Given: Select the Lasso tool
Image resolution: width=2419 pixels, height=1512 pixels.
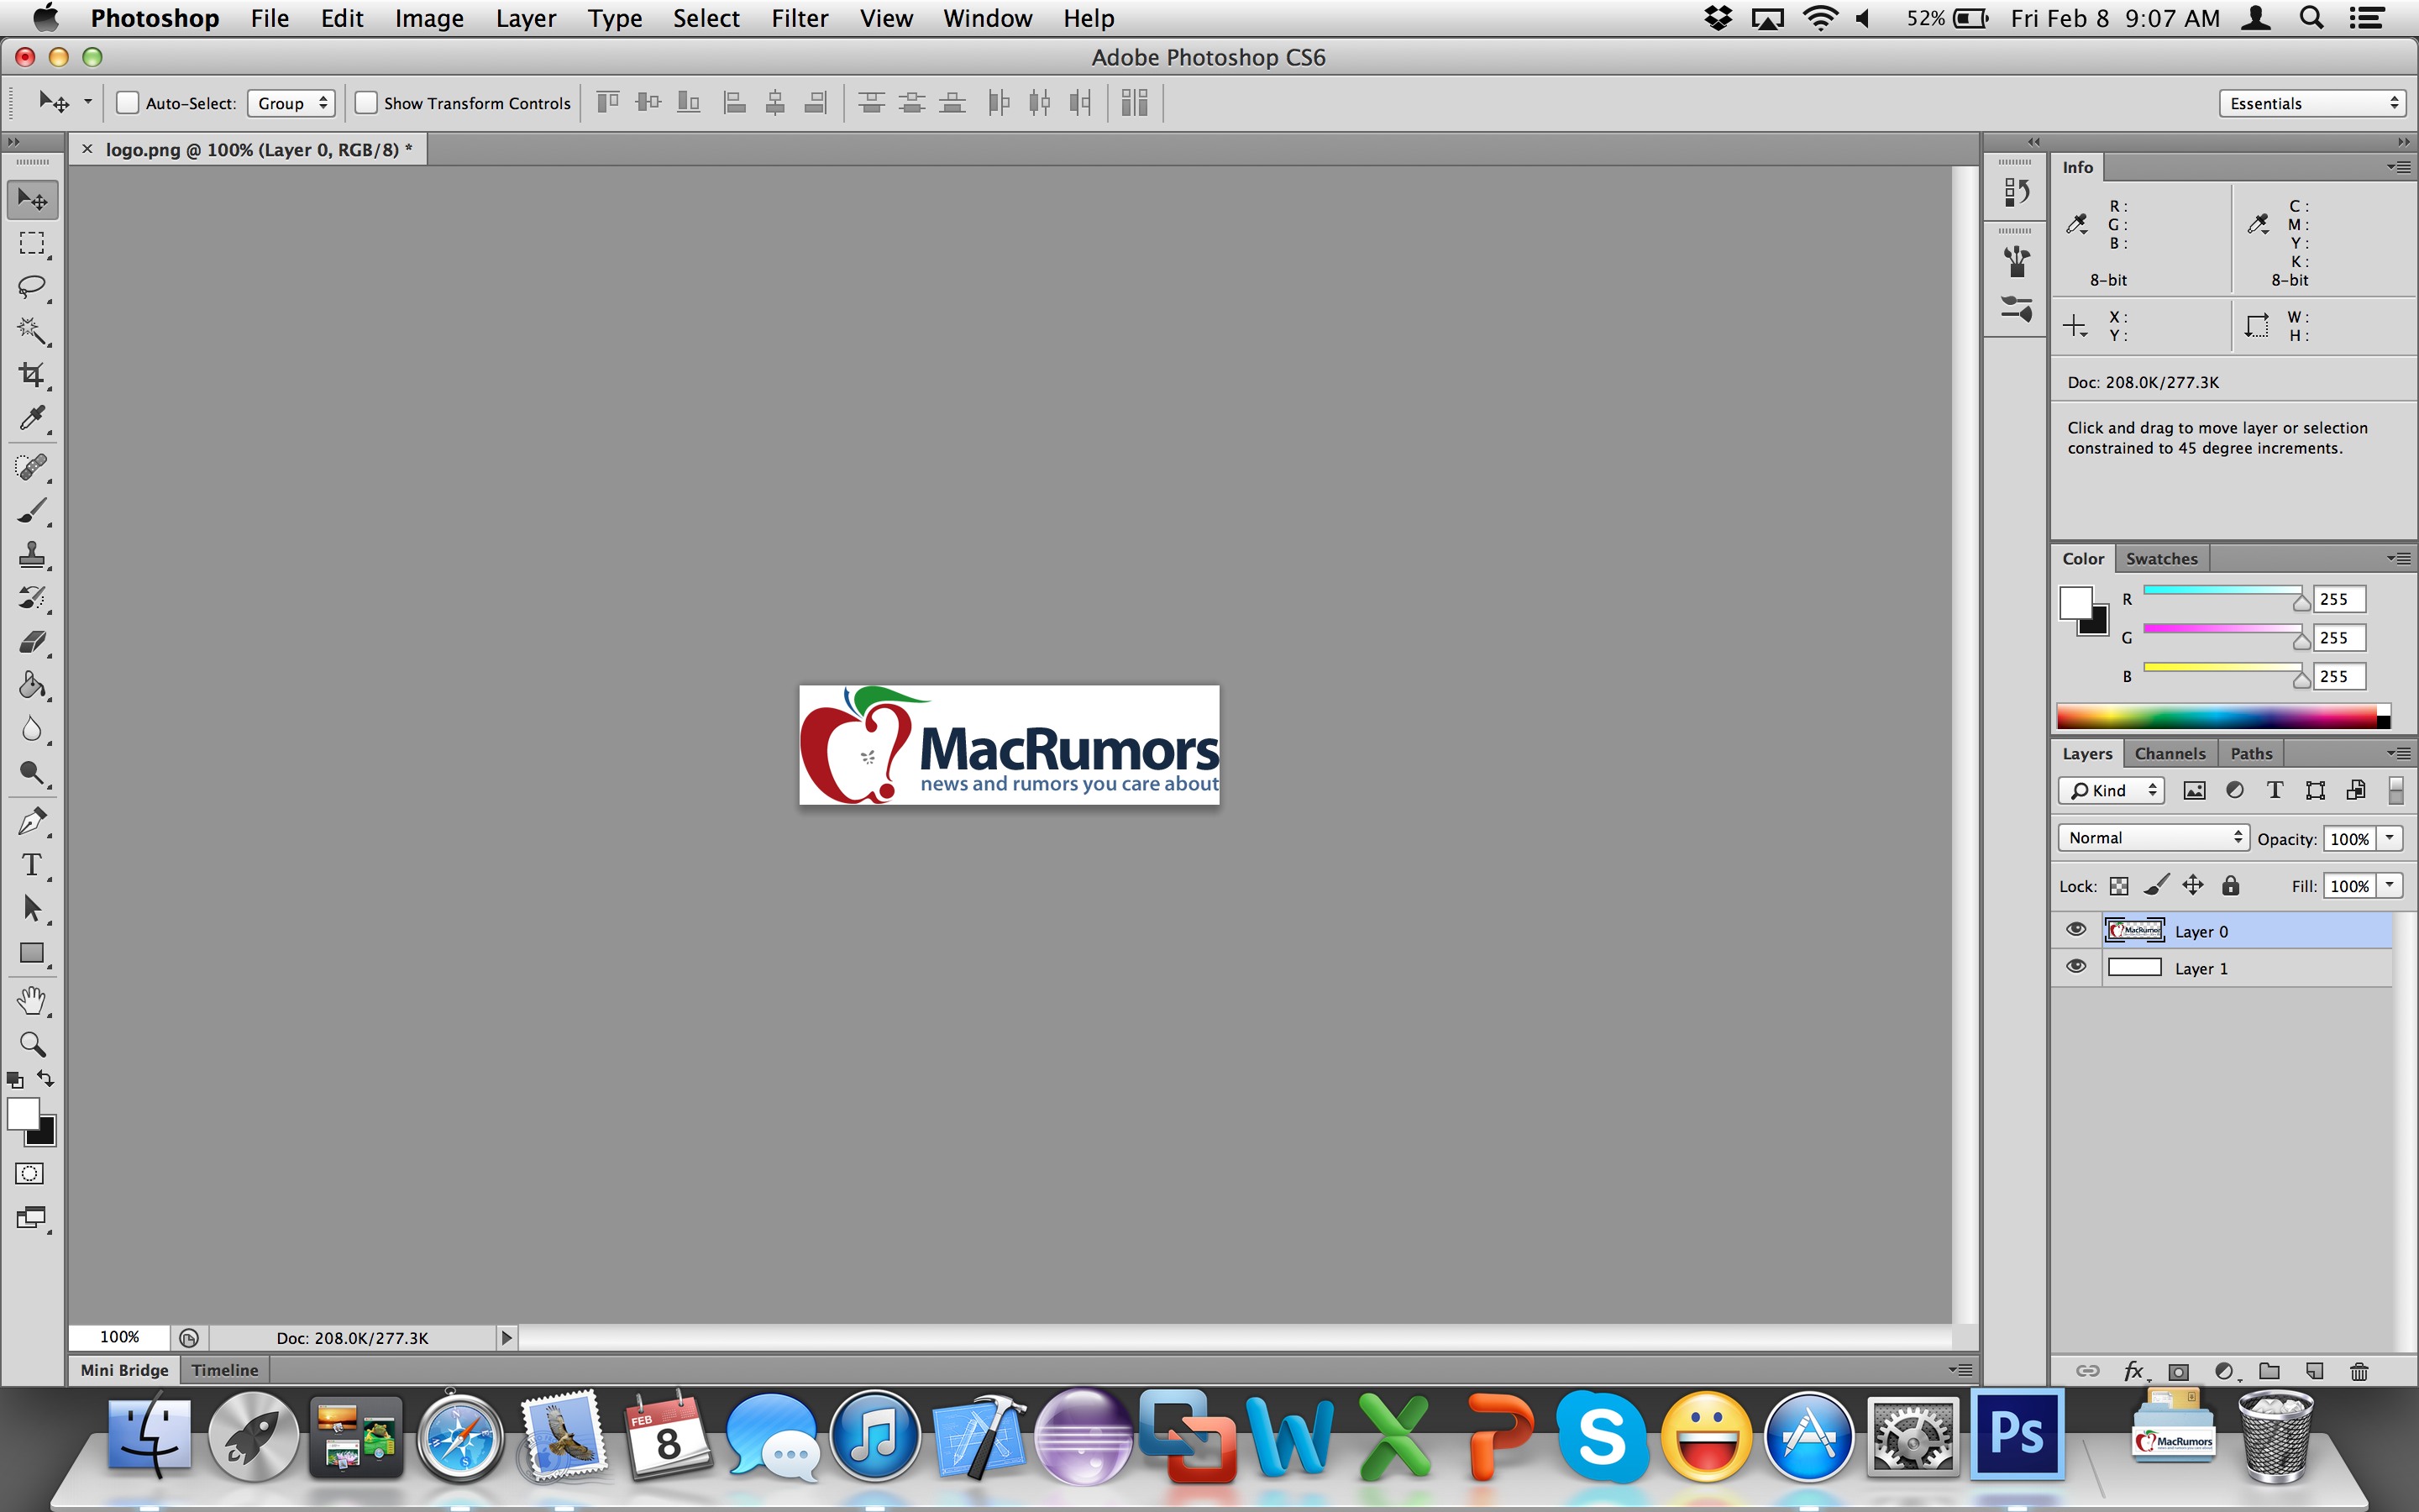Looking at the screenshot, I should 32,287.
